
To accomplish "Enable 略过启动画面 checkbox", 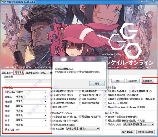I will [106, 121].
